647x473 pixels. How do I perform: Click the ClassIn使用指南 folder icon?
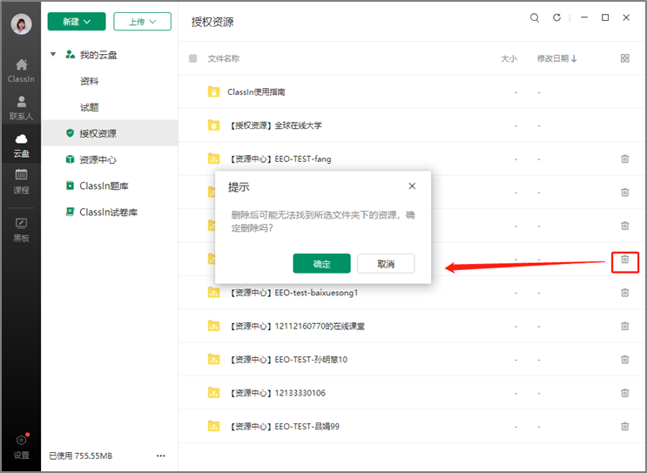(x=213, y=91)
